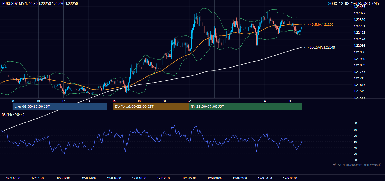Click the NY 22:00-07:00 JST session bar

point(246,106)
